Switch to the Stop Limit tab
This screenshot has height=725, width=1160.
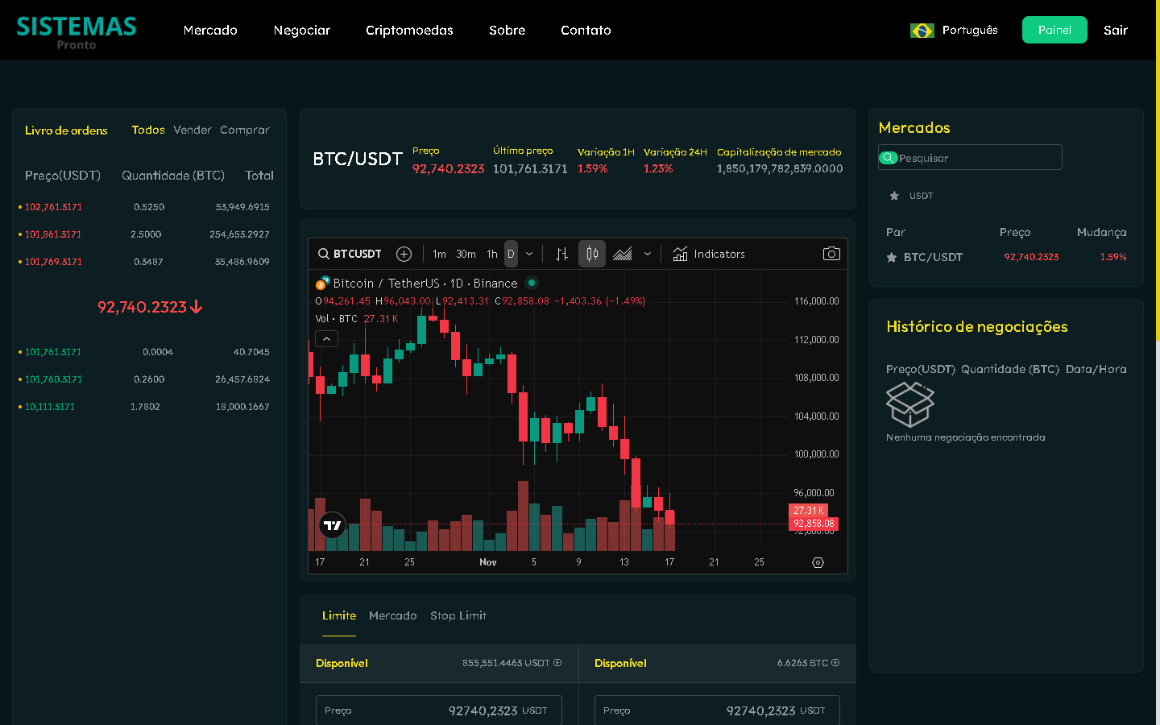point(458,615)
